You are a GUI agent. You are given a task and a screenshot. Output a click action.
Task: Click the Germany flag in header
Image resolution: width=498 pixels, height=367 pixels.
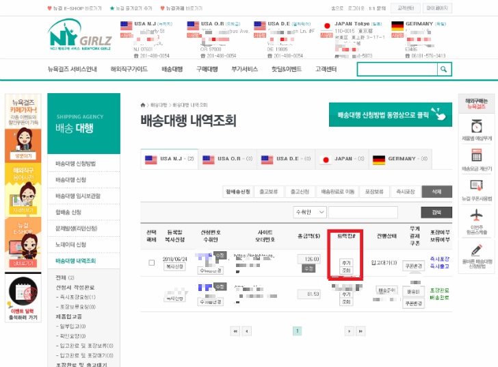point(397,25)
